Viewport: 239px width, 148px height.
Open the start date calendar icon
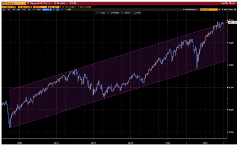pyautogui.click(x=16, y=6)
